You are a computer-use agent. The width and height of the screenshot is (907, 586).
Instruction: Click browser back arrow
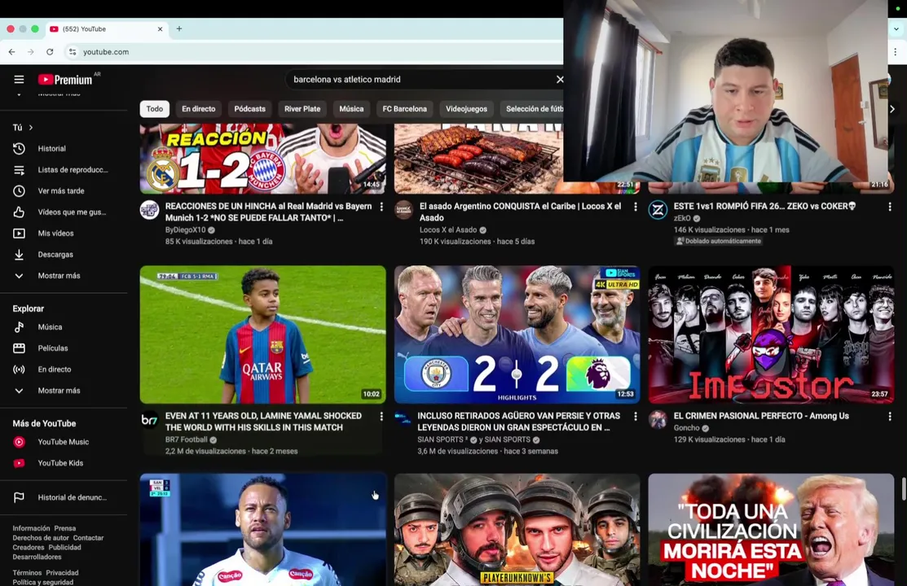coord(12,52)
